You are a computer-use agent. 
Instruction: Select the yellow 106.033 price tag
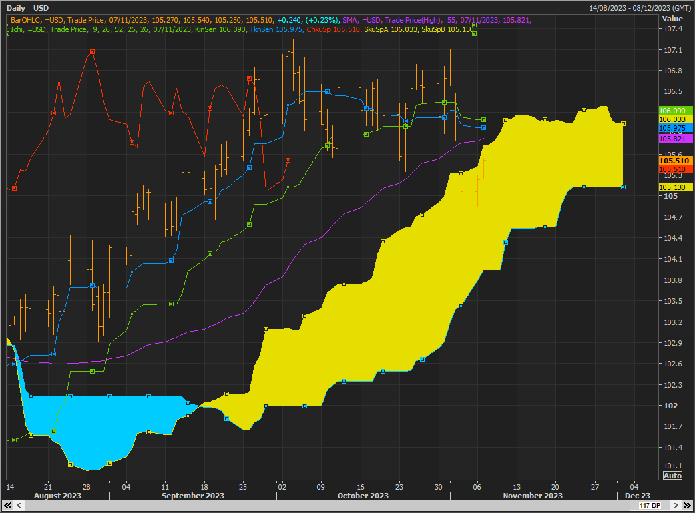pos(676,119)
